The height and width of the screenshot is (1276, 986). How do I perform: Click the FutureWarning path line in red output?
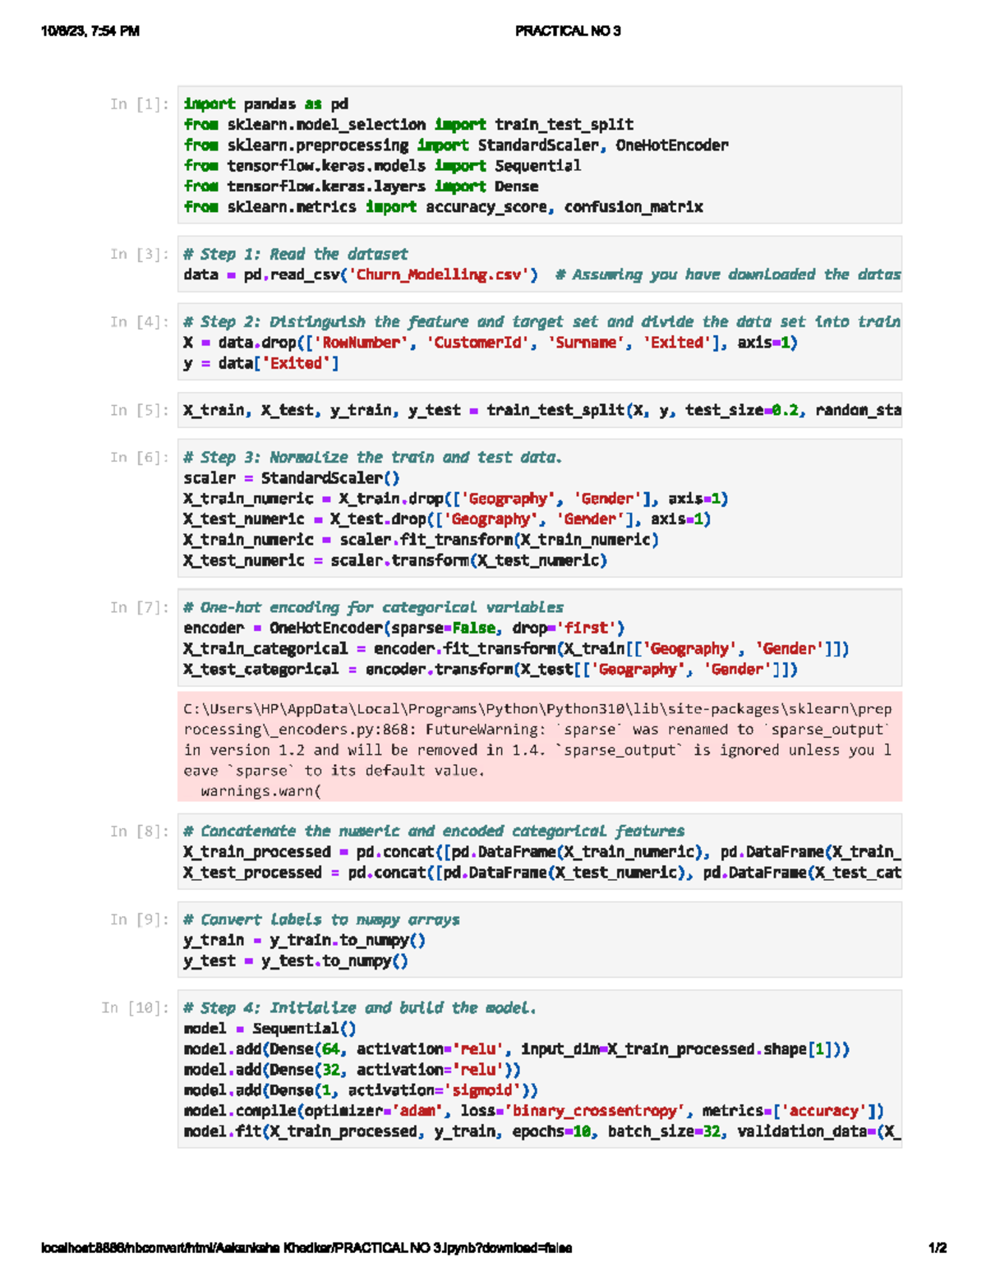coord(537,709)
